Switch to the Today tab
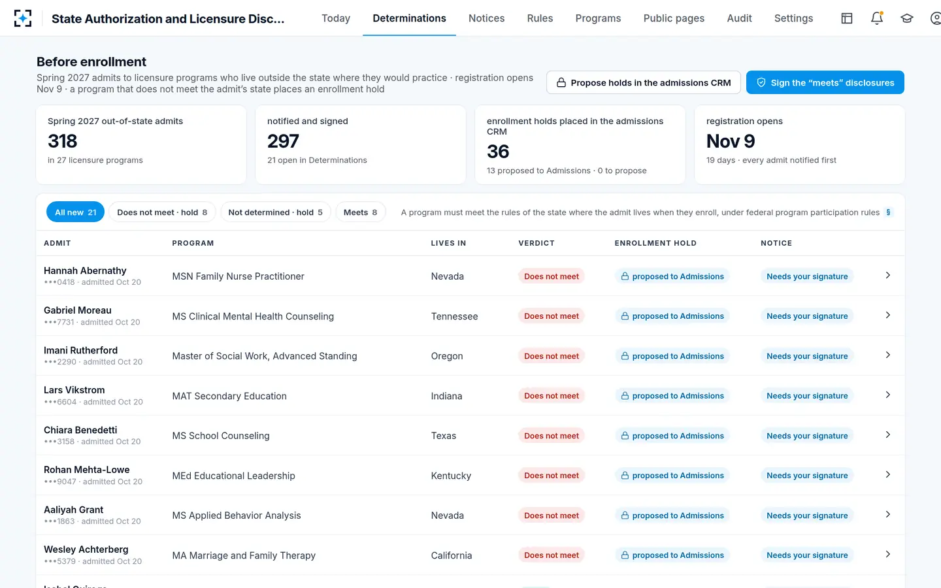941x588 pixels. [x=336, y=18]
